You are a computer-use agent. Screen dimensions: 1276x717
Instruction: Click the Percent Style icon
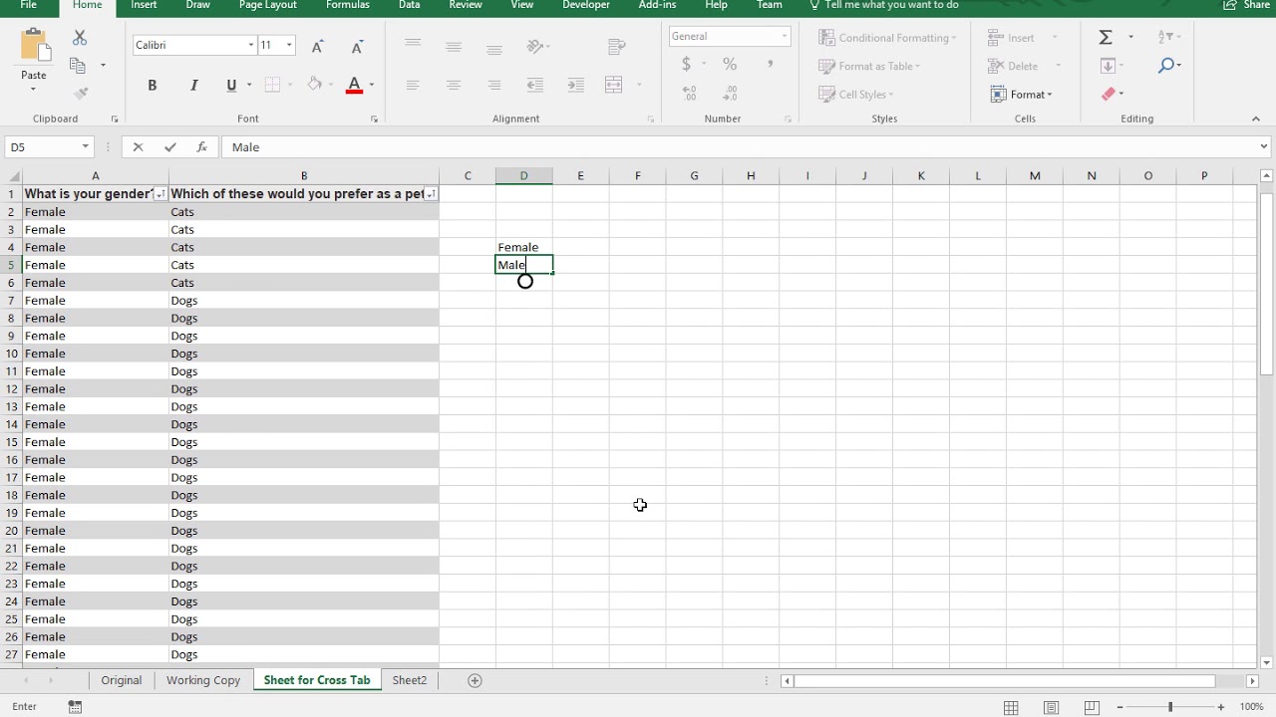(730, 64)
